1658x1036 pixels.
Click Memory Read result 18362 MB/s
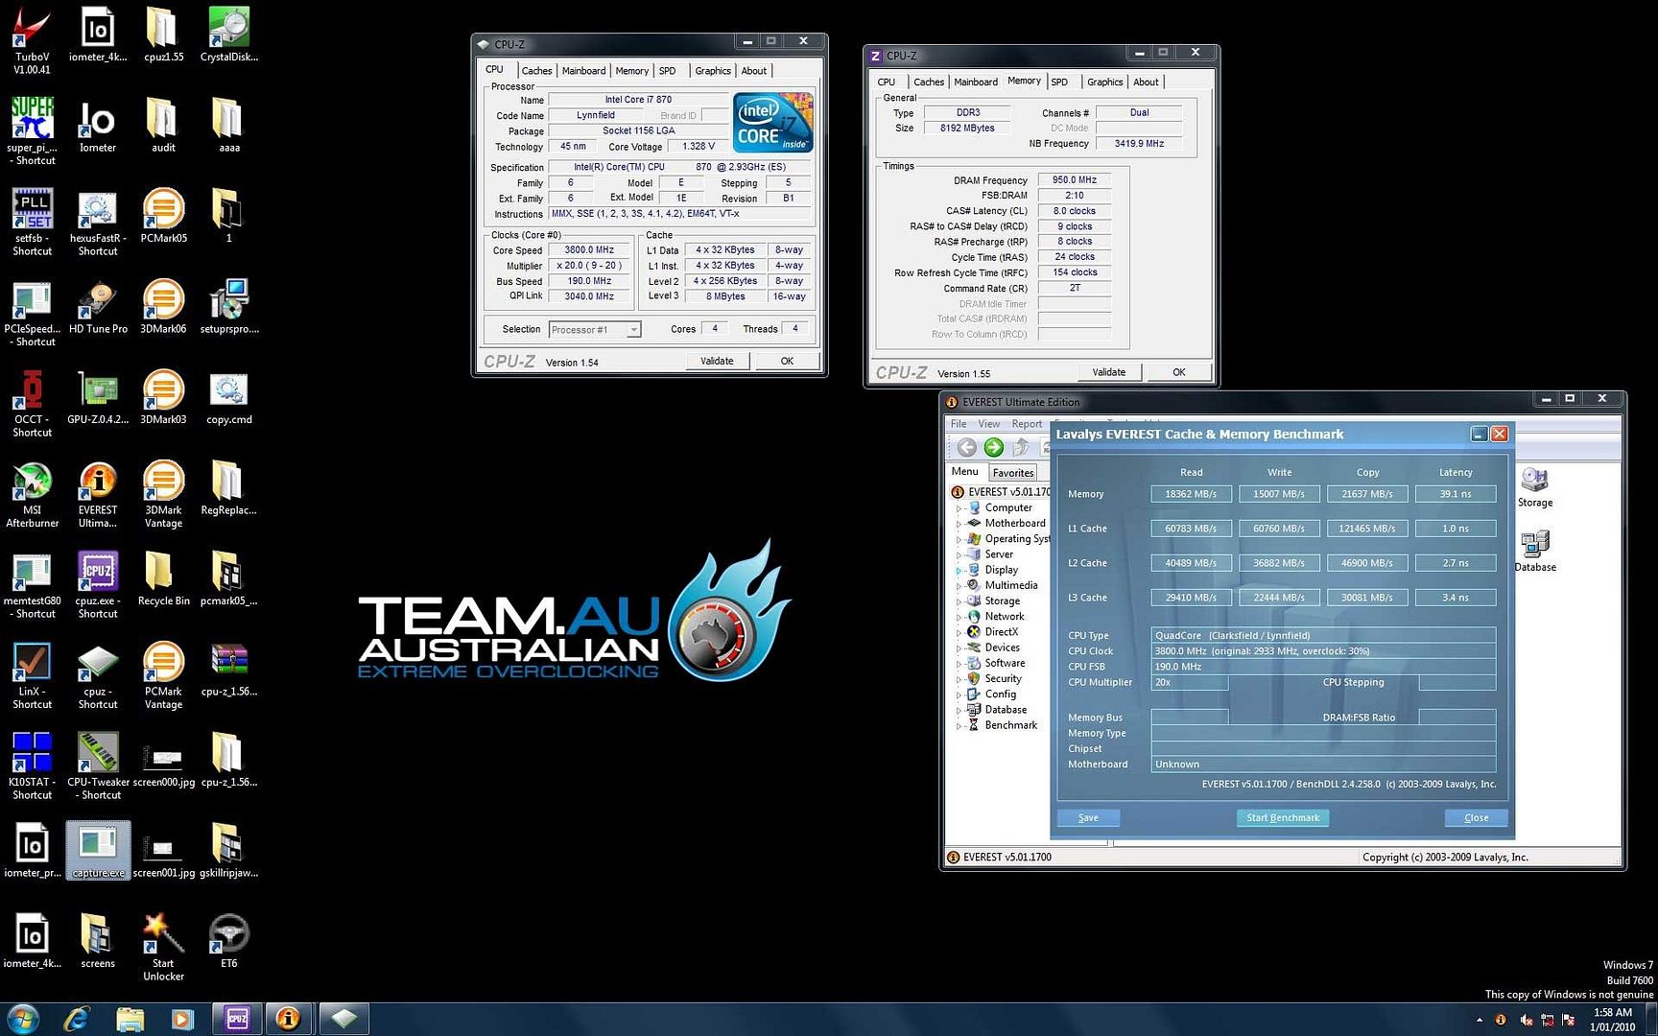click(x=1191, y=494)
